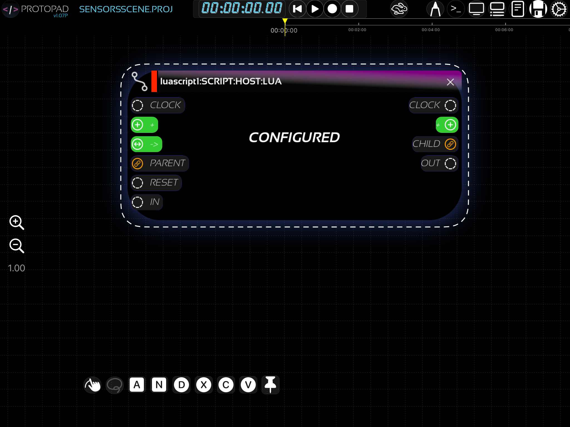The width and height of the screenshot is (570, 427).
Task: Click the red color marker on node
Action: [x=154, y=81]
